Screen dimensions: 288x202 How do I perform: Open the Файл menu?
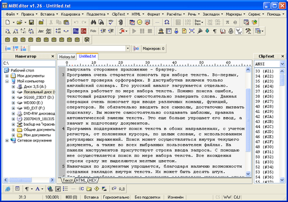pyautogui.click(x=12, y=14)
